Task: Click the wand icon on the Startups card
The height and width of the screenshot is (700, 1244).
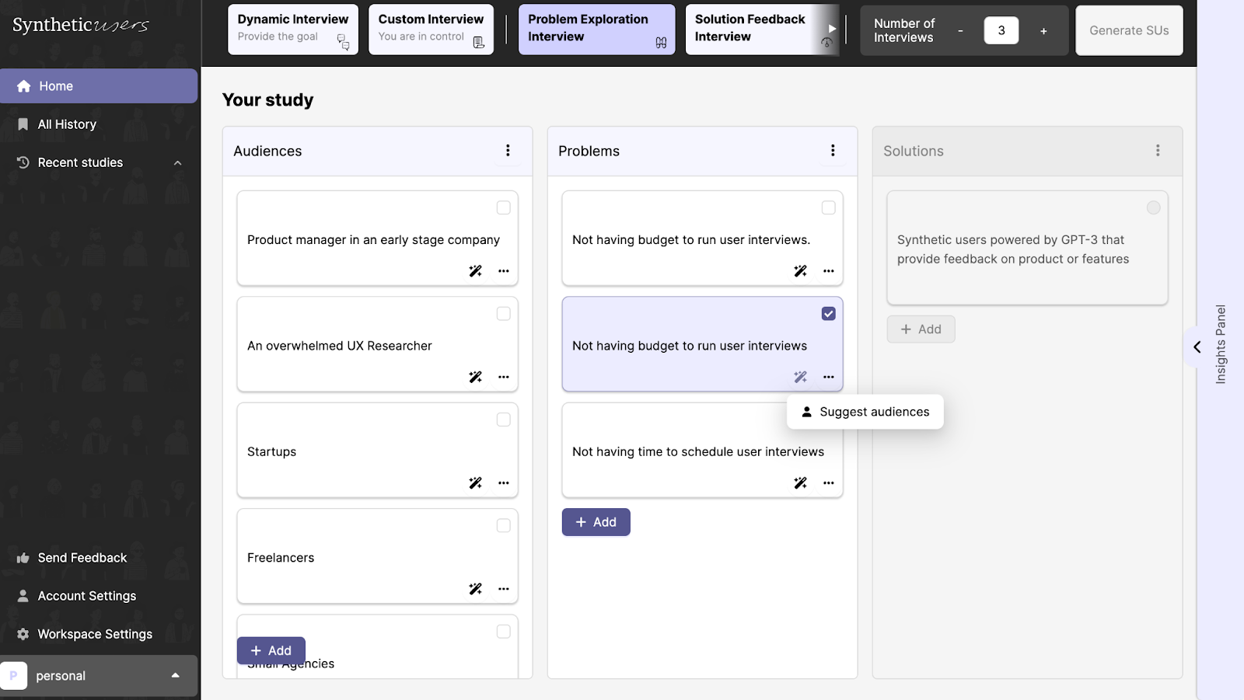Action: 475,482
